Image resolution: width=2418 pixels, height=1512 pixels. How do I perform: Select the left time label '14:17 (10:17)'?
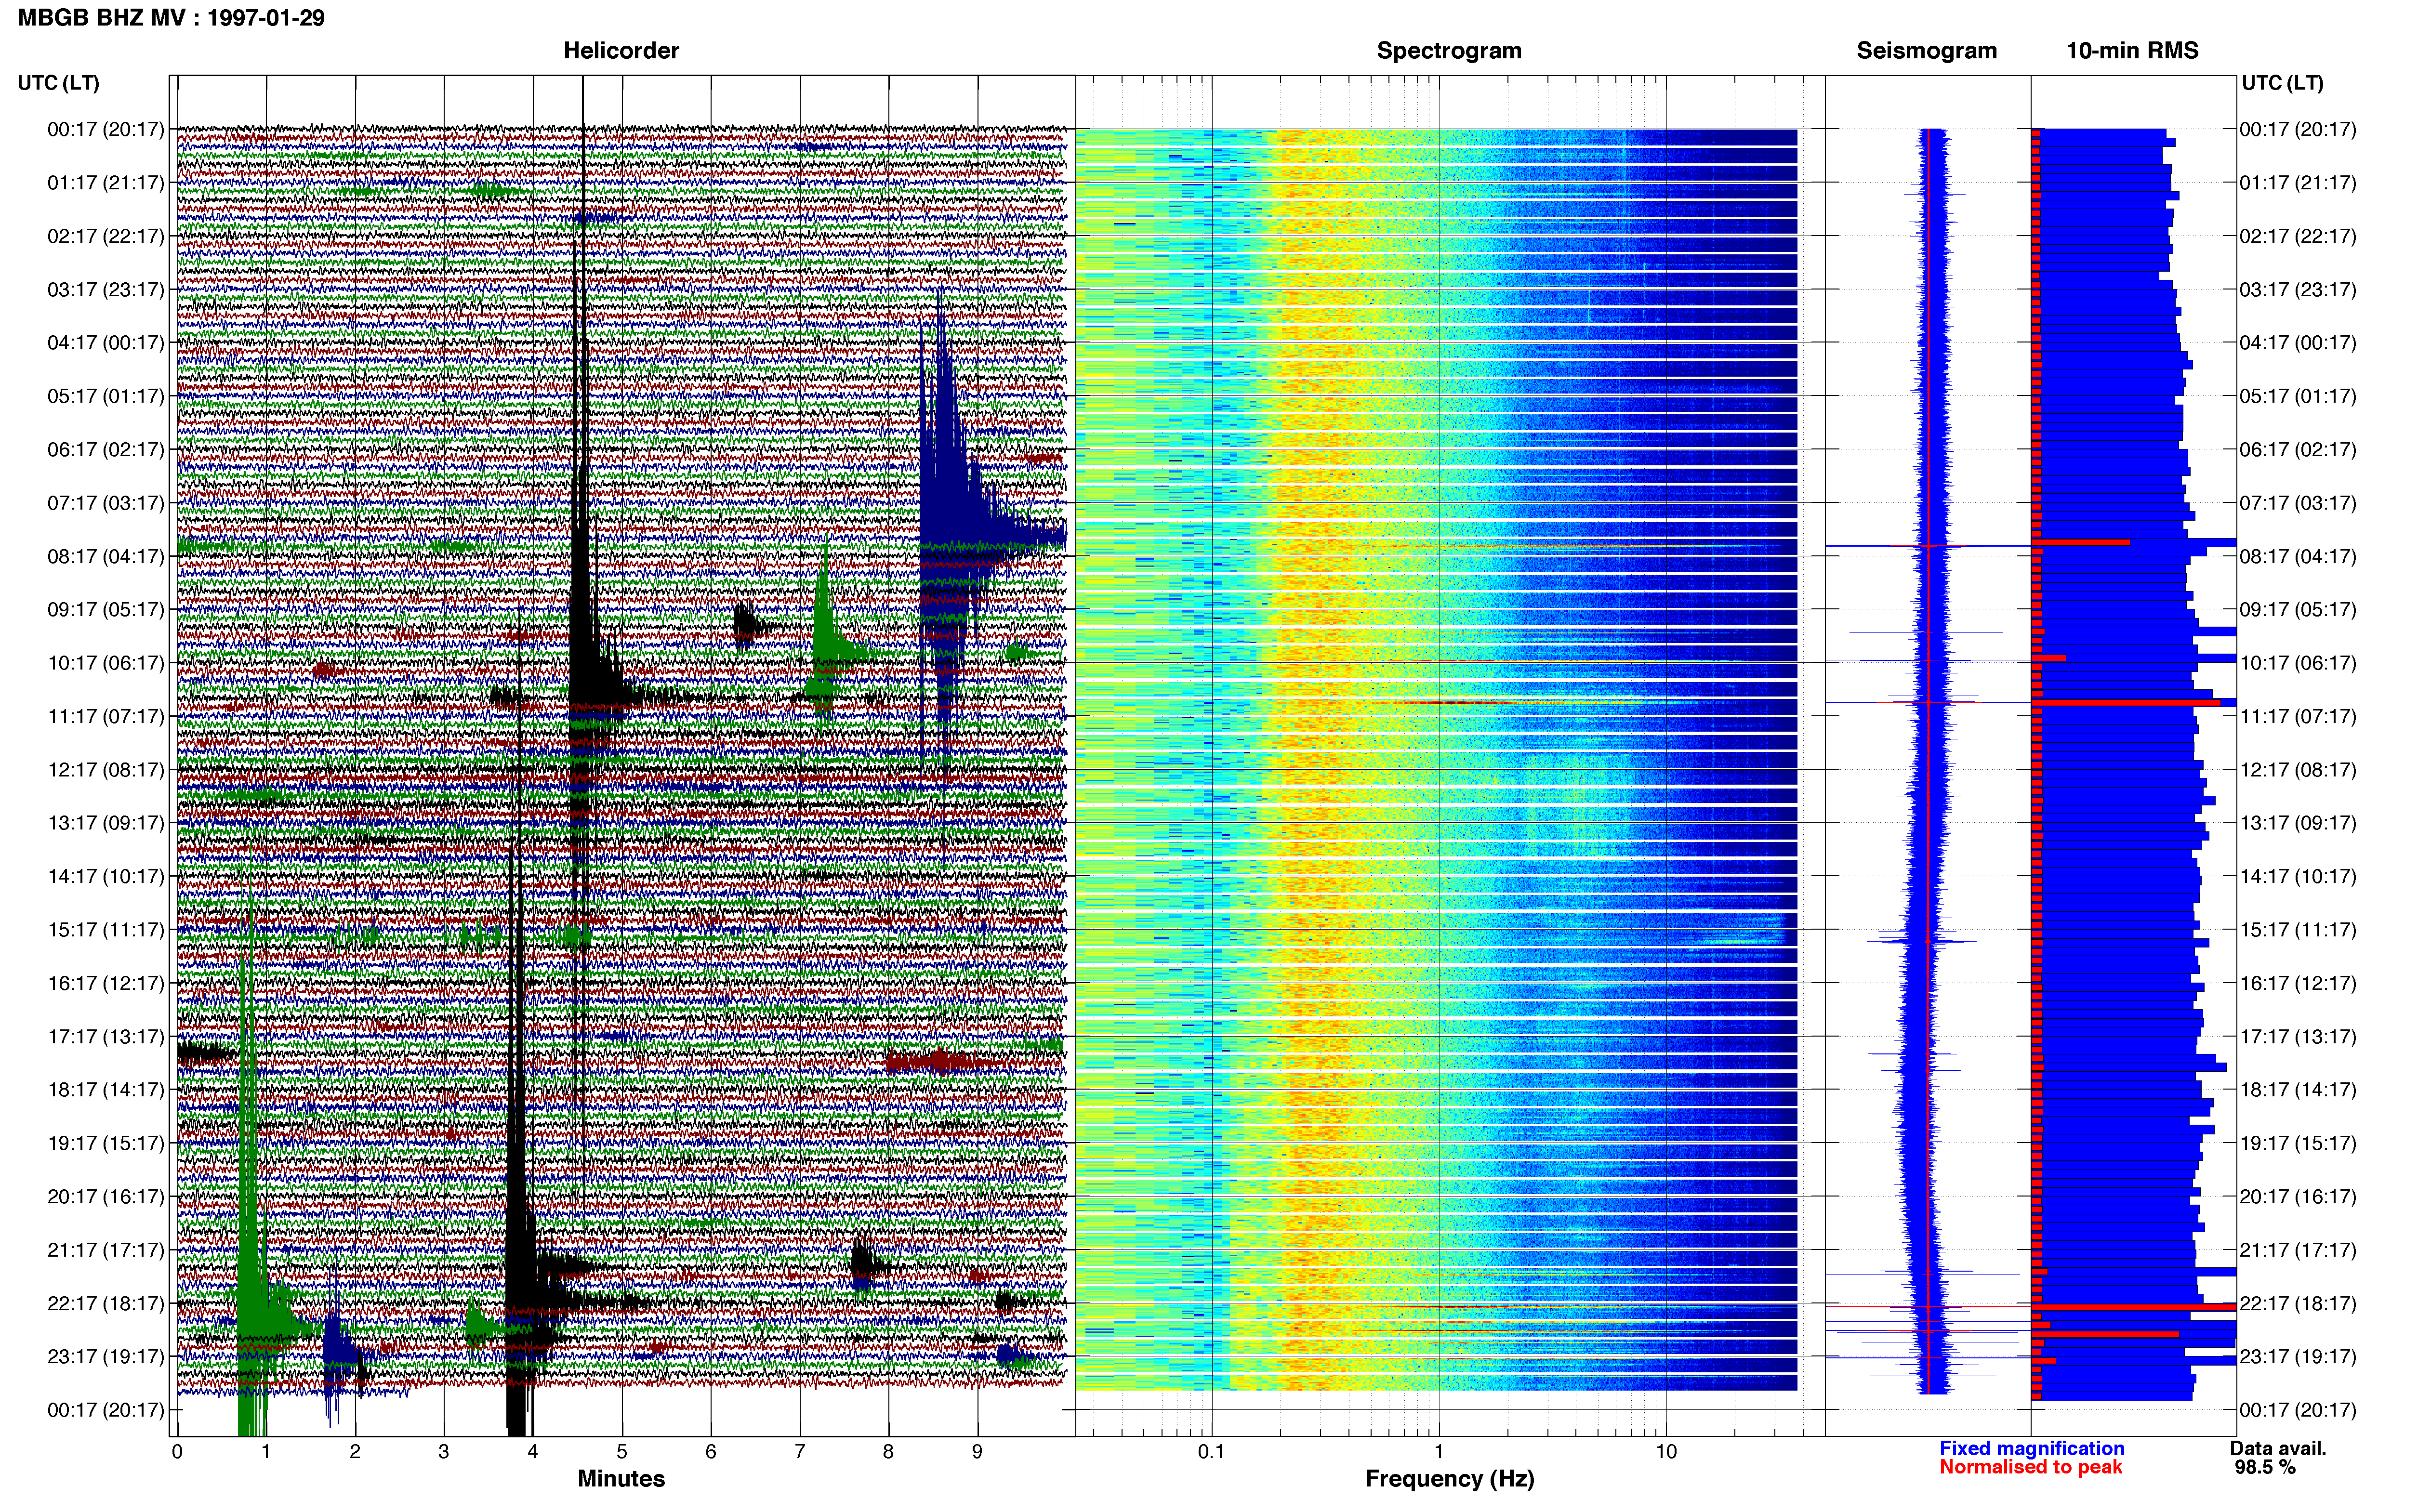(106, 876)
